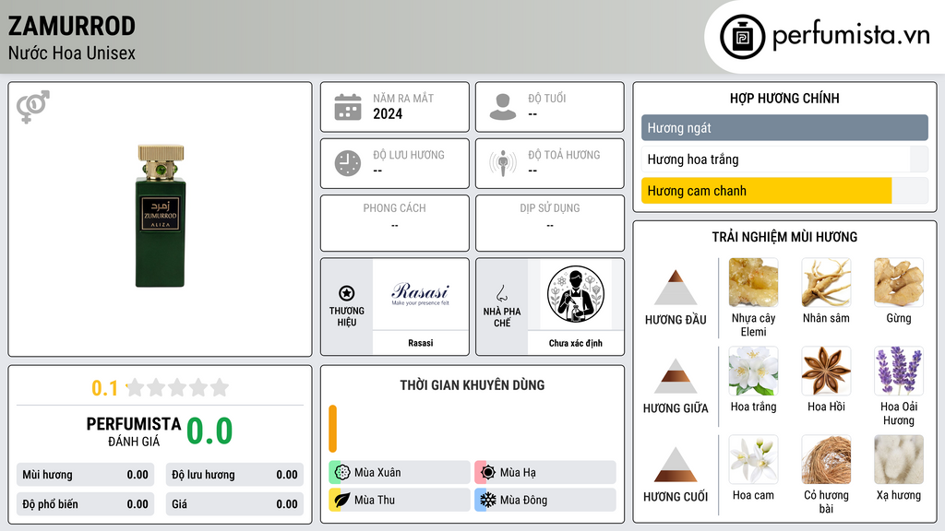Click the person icon for Độ tuổi
The height and width of the screenshot is (531, 945).
point(503,107)
